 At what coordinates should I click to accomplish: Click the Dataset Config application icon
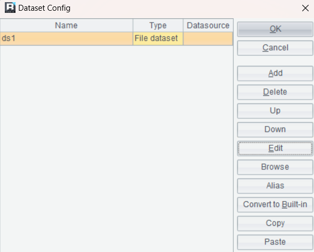tap(10, 8)
